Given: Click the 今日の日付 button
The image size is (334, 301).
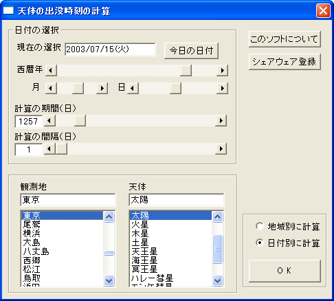Looking at the screenshot, I should pyautogui.click(x=191, y=51).
